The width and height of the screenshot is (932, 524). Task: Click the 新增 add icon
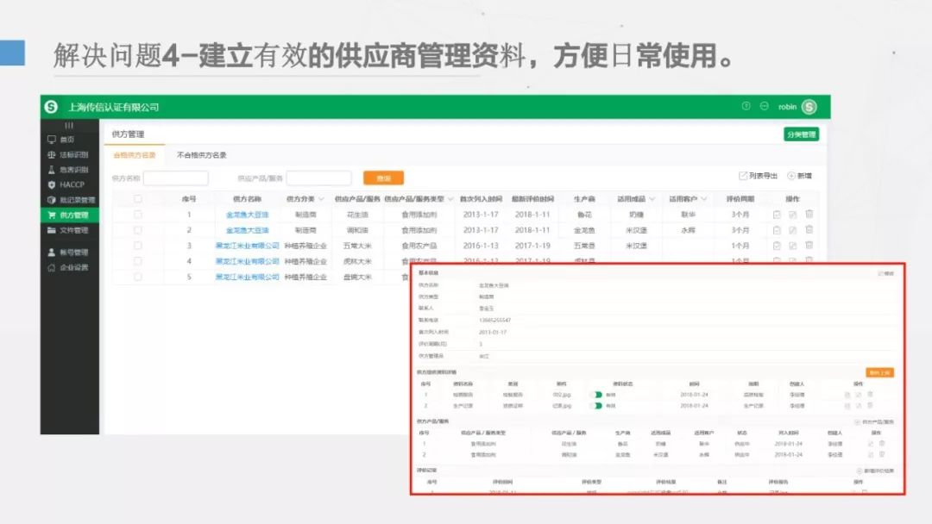coord(799,176)
